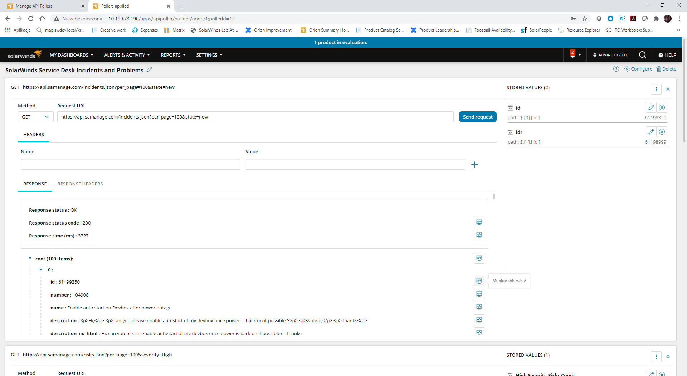Go to SolarWinds logo home
Image resolution: width=687 pixels, height=376 pixels.
[24, 55]
